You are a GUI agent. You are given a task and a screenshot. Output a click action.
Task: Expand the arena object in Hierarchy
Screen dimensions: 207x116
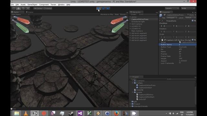point(130,17)
